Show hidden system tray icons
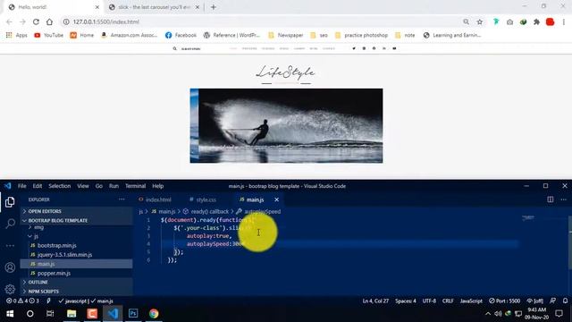 tap(488, 313)
